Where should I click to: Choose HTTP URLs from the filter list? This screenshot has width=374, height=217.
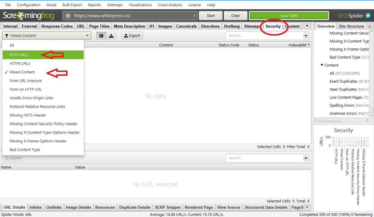pyautogui.click(x=43, y=55)
